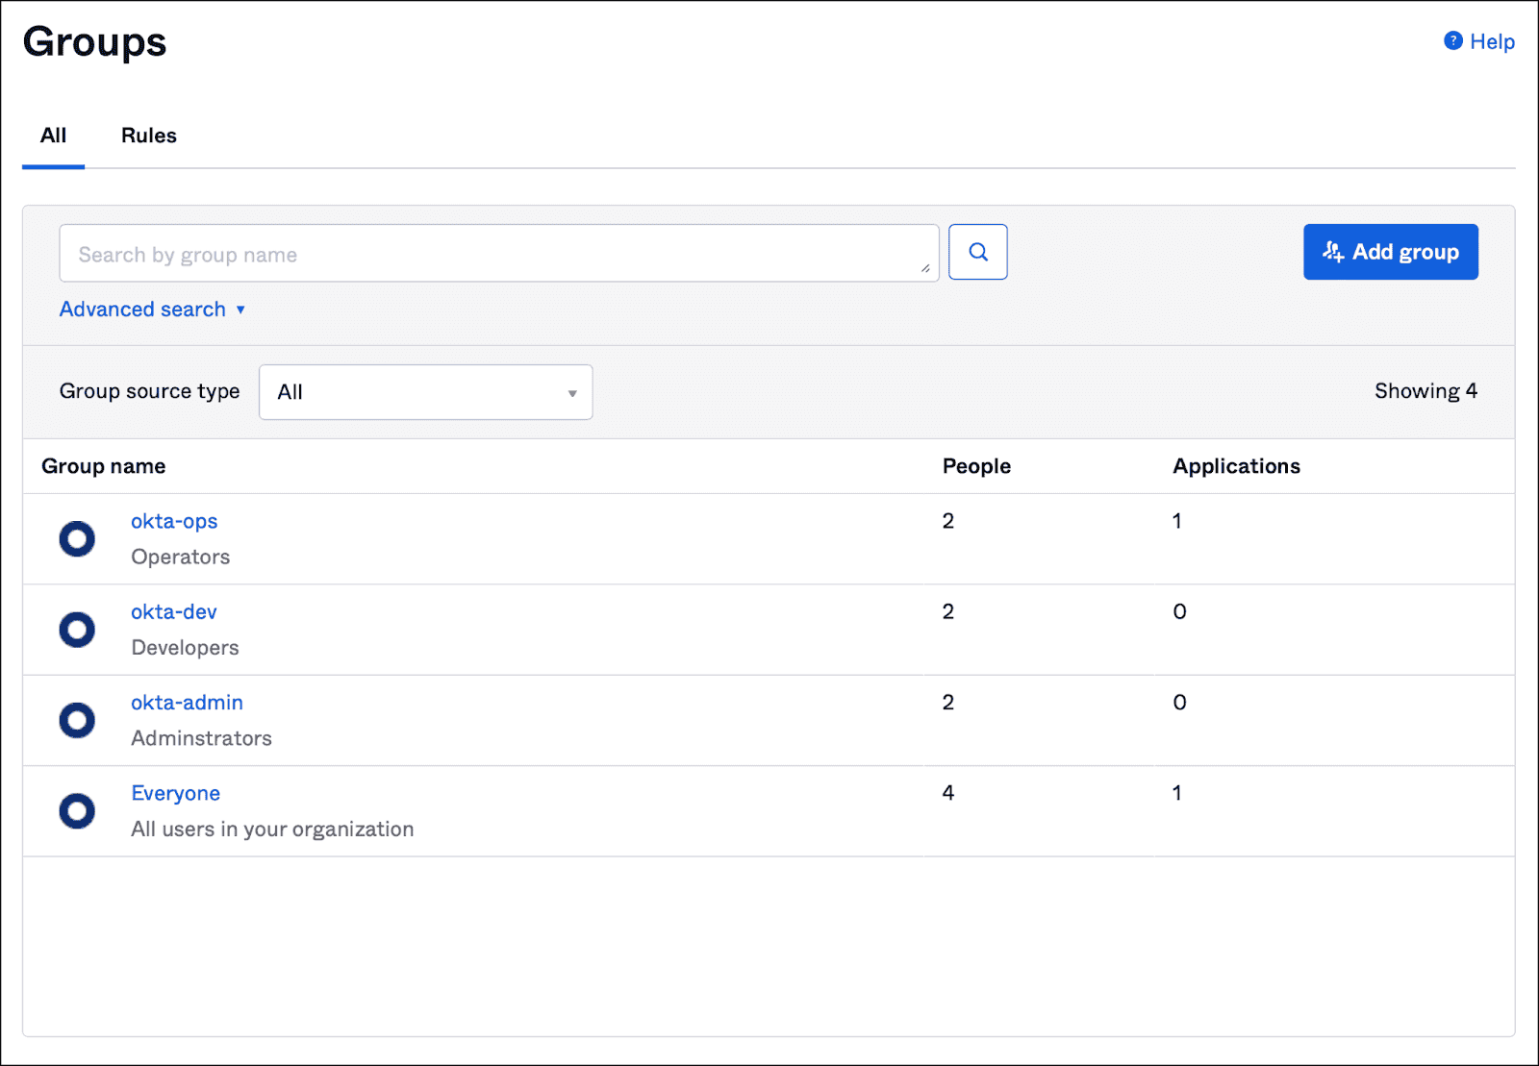Open the Group source type dropdown
1539x1066 pixels.
[425, 392]
